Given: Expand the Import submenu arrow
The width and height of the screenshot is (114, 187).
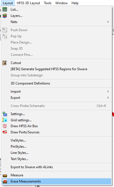Looking at the screenshot, I should pyautogui.click(x=108, y=92).
